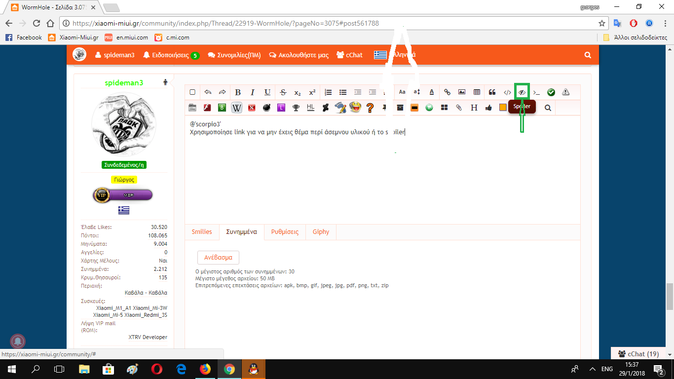Open the green spideman3 username profile link
The height and width of the screenshot is (379, 674).
(124, 83)
